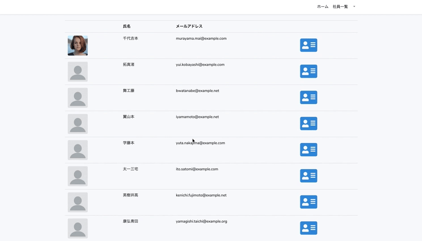The image size is (422, 241).
Task: Click the 氏名 column header
Action: point(127,26)
